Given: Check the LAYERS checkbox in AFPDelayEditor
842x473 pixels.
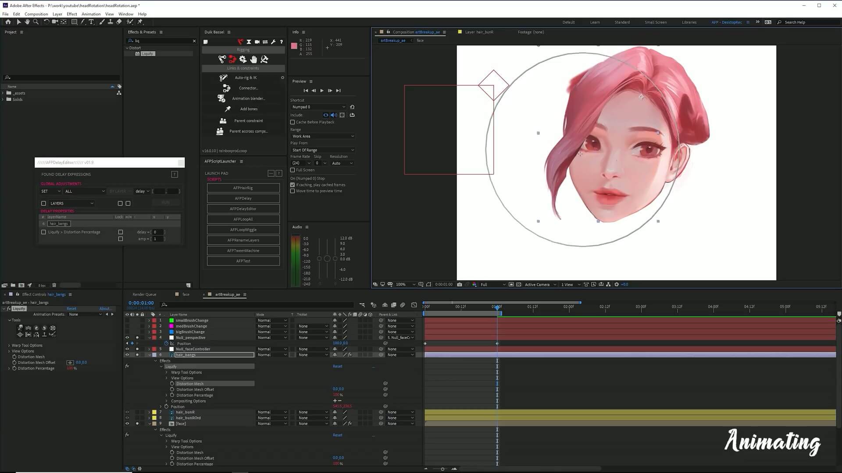Looking at the screenshot, I should point(43,203).
